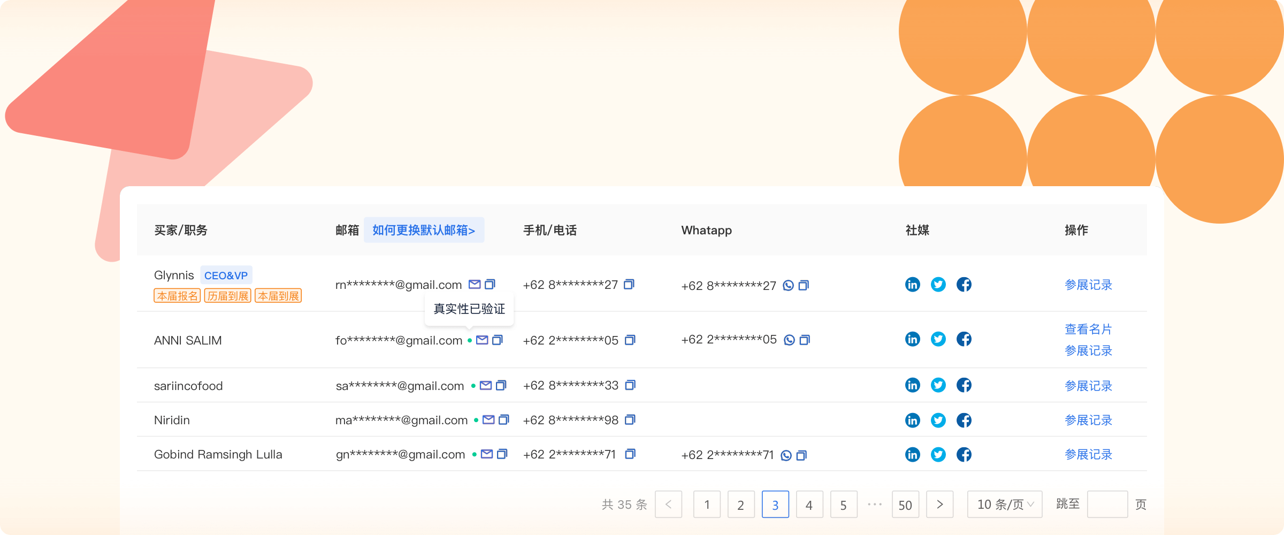This screenshot has width=1284, height=535.
Task: Open Niridin's LinkedIn profile
Action: point(912,420)
